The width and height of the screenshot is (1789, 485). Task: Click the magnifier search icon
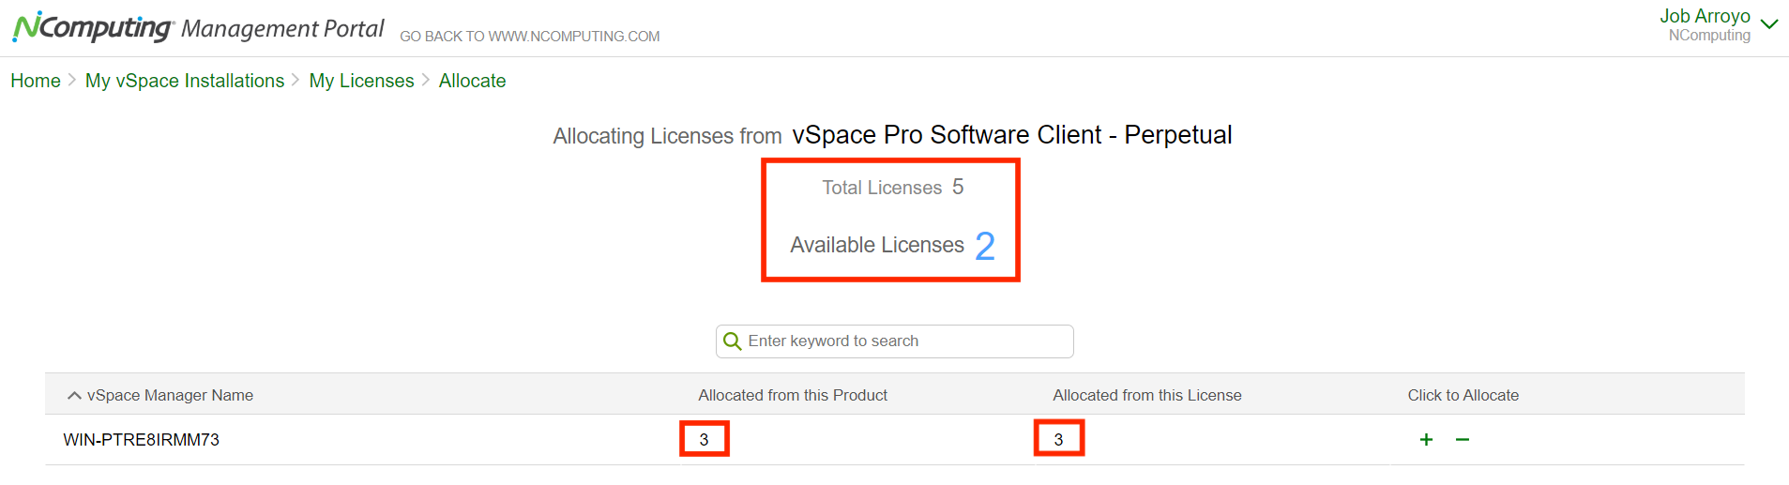coord(733,341)
